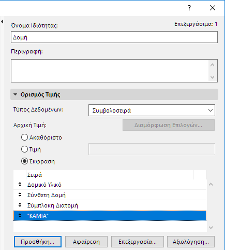Click the Αφαίρεση button
Viewport: 225px width, 250px height.
pyautogui.click(x=86, y=242)
